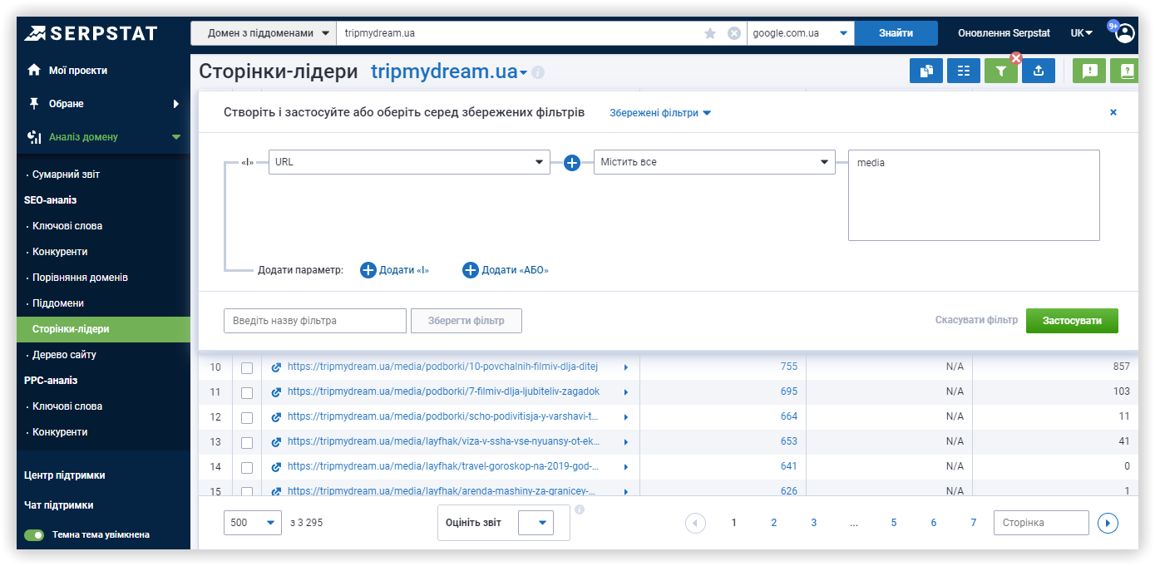Click info icon near Оцініть звіт
The height and width of the screenshot is (566, 1155).
pos(580,509)
